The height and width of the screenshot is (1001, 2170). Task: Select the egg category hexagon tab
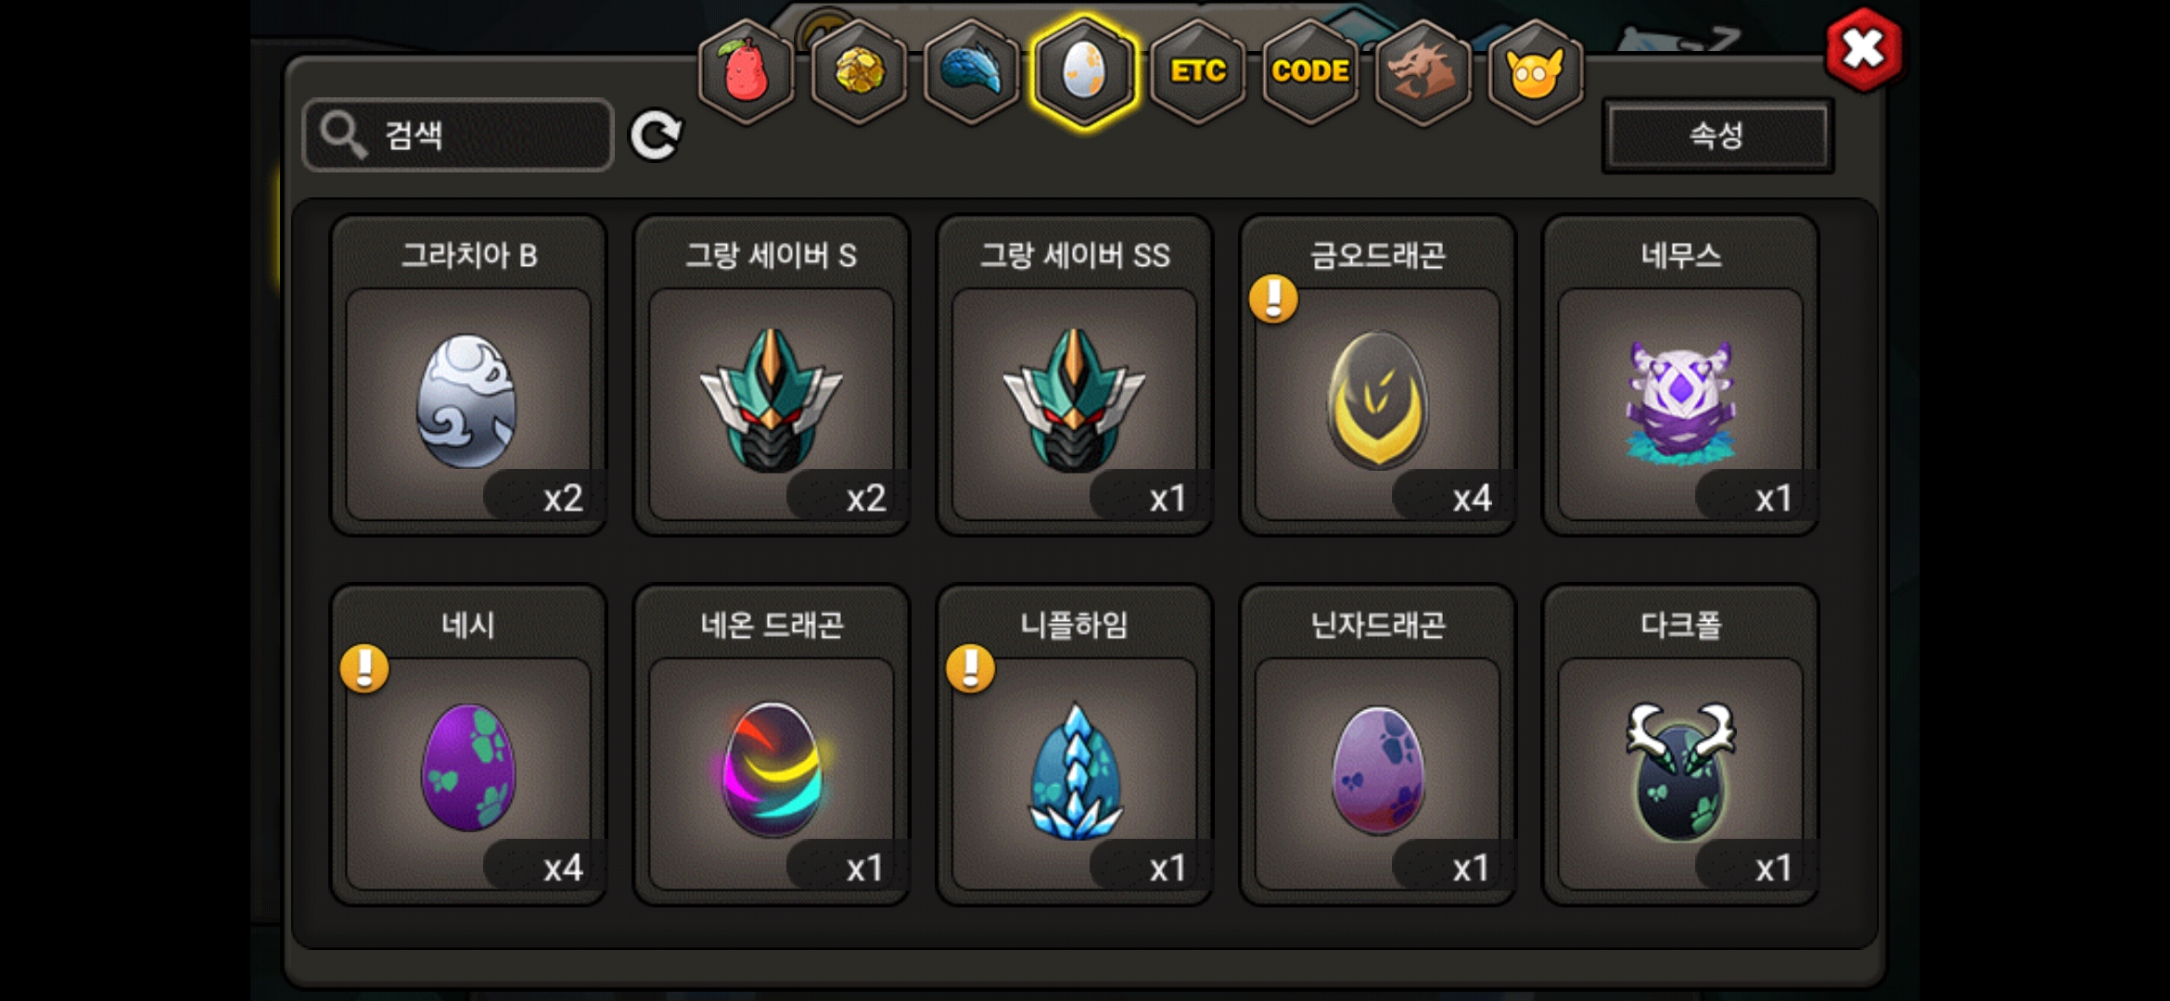click(x=1084, y=71)
